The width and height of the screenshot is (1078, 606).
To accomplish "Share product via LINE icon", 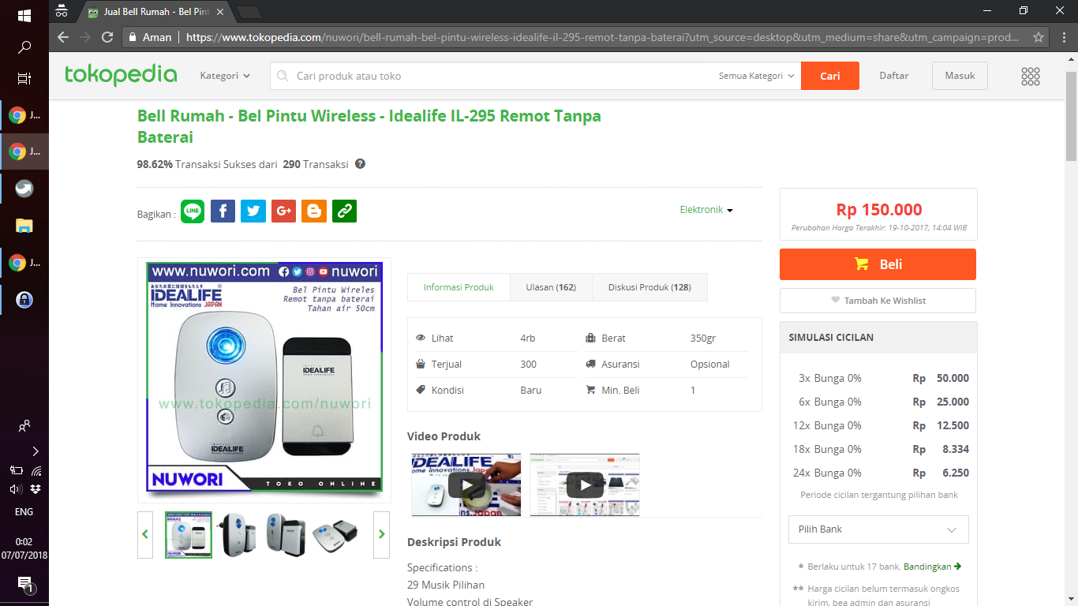I will pyautogui.click(x=193, y=211).
